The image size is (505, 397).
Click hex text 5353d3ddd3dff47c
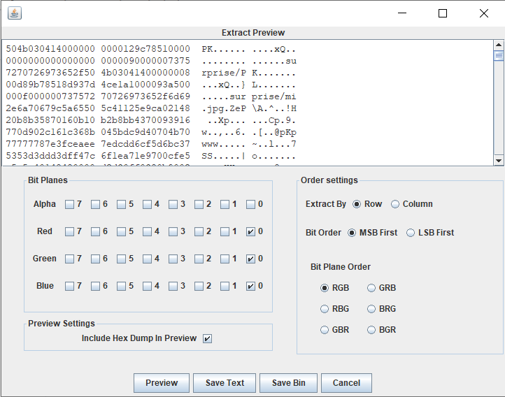pyautogui.click(x=50, y=156)
